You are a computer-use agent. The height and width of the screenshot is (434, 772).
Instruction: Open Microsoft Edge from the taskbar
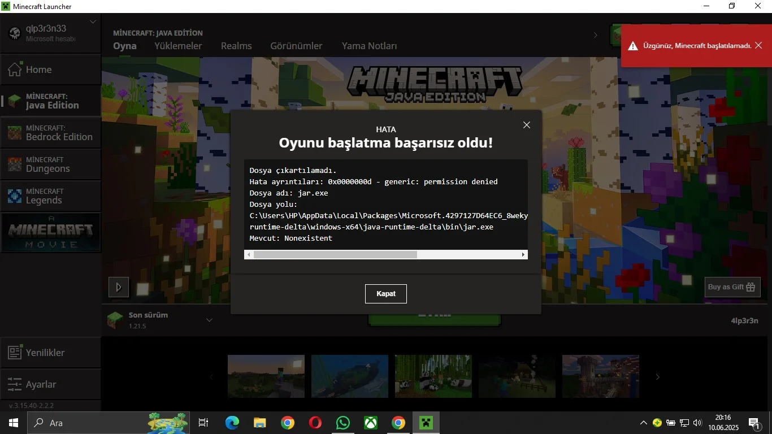(232, 423)
